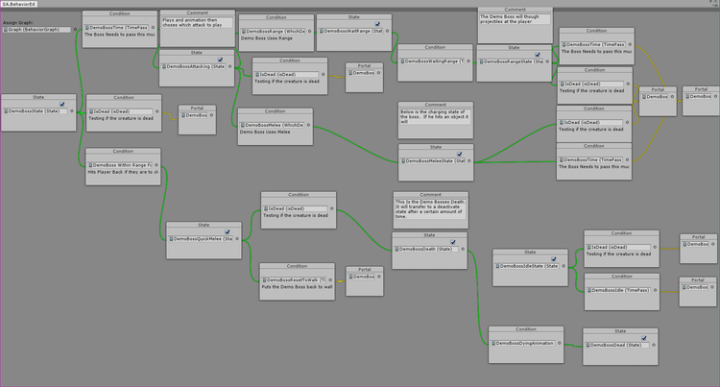720x387 pixels.
Task: Click IsDead field in condition beside DemoBossState node
Action: click(120, 111)
